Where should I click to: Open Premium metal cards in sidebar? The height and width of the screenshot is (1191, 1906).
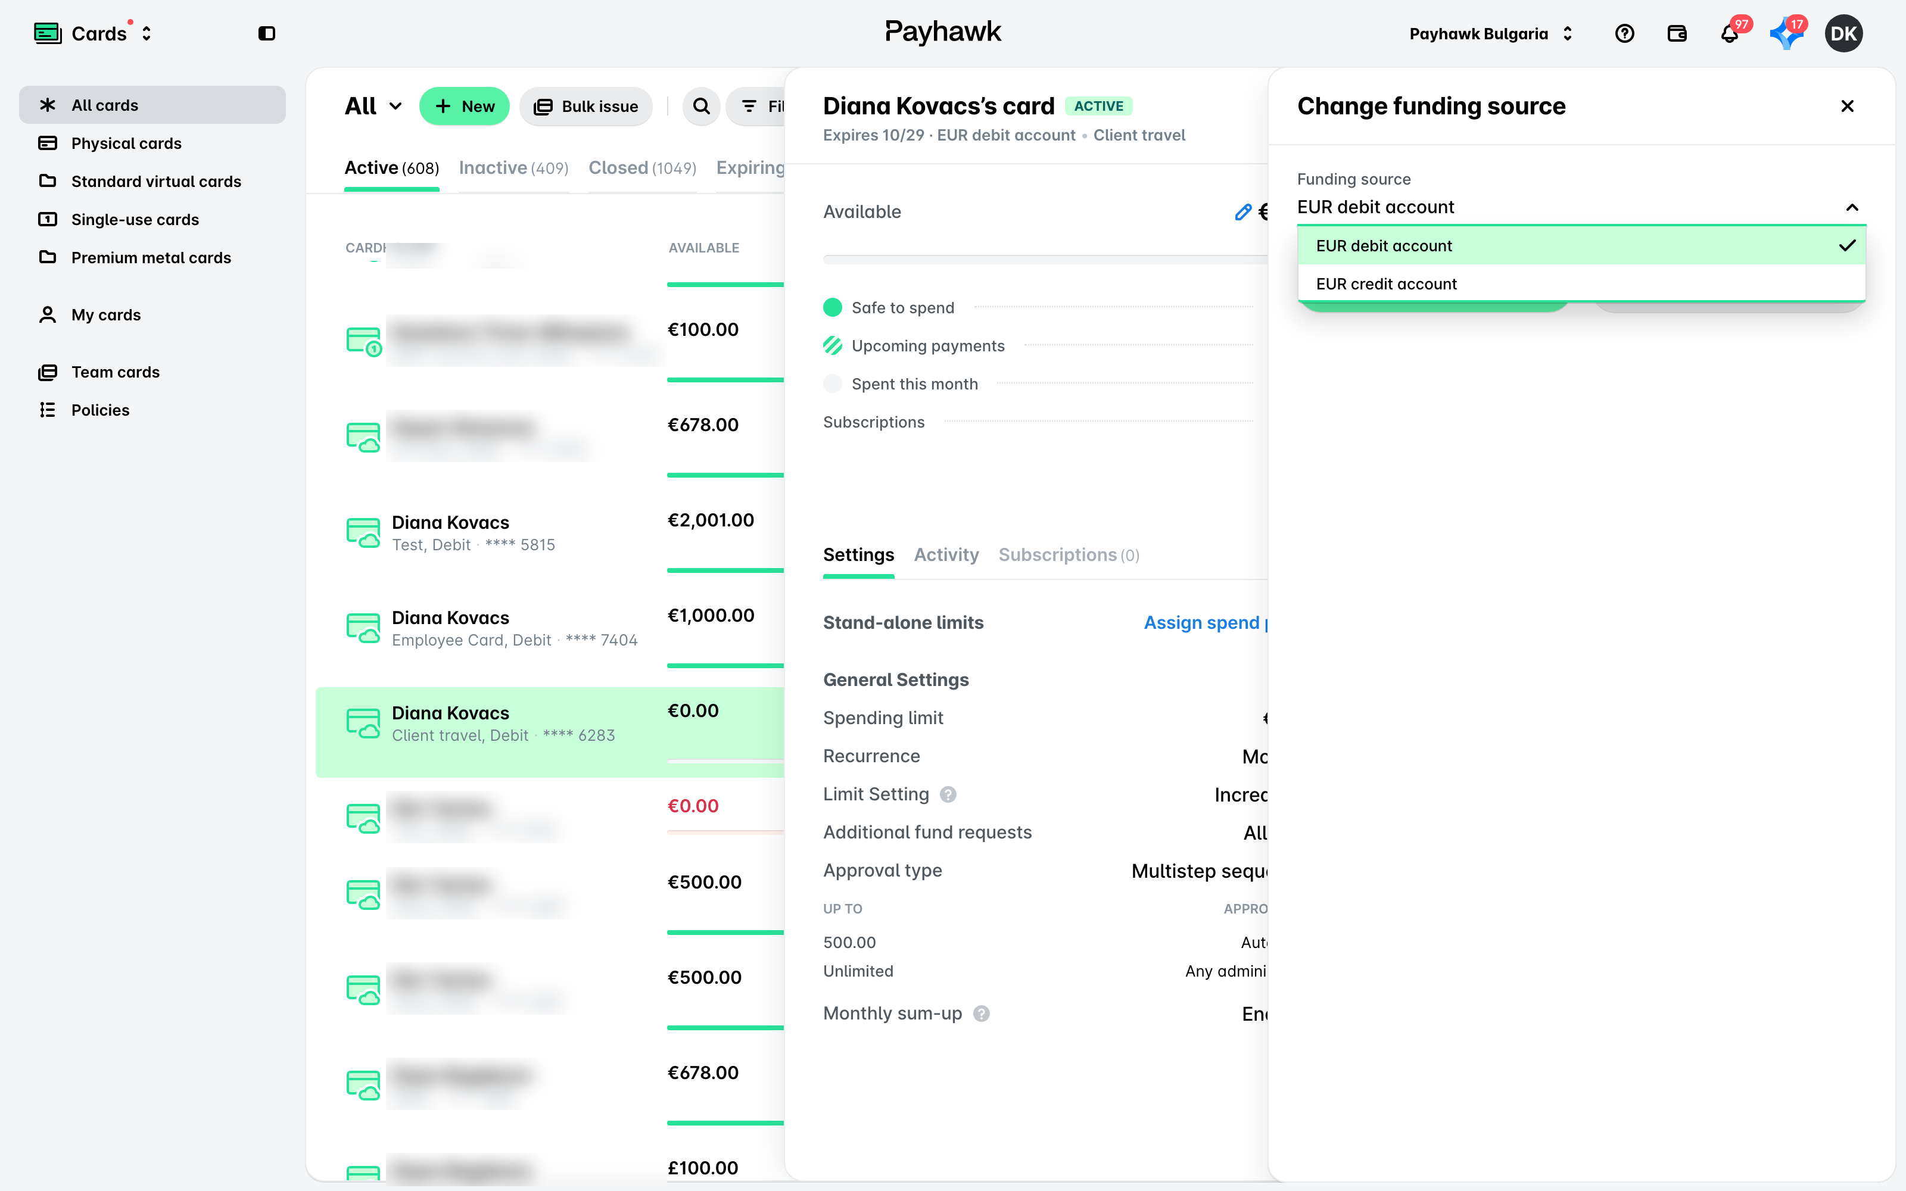click(x=152, y=257)
